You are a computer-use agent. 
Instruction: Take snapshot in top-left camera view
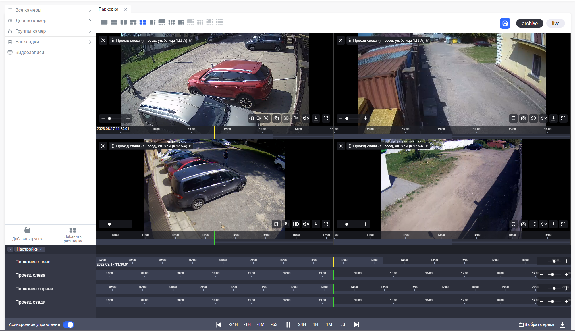point(276,118)
